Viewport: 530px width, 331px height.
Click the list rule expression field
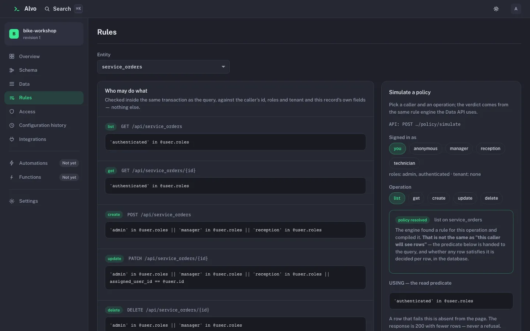tap(236, 142)
